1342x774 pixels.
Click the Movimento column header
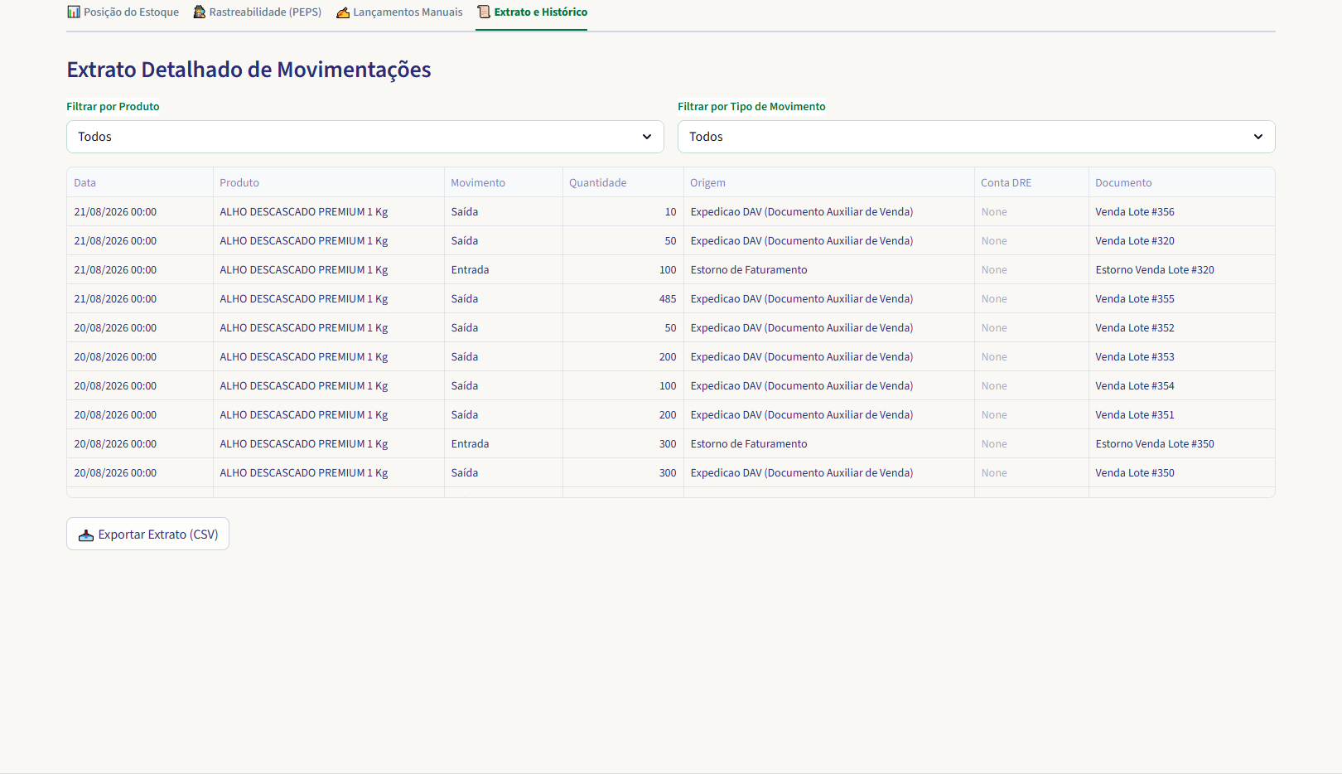504,182
